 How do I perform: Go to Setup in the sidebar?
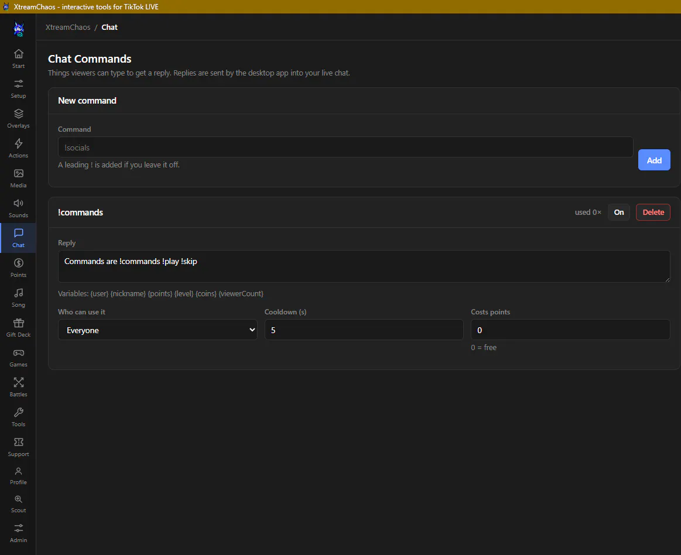point(18,89)
